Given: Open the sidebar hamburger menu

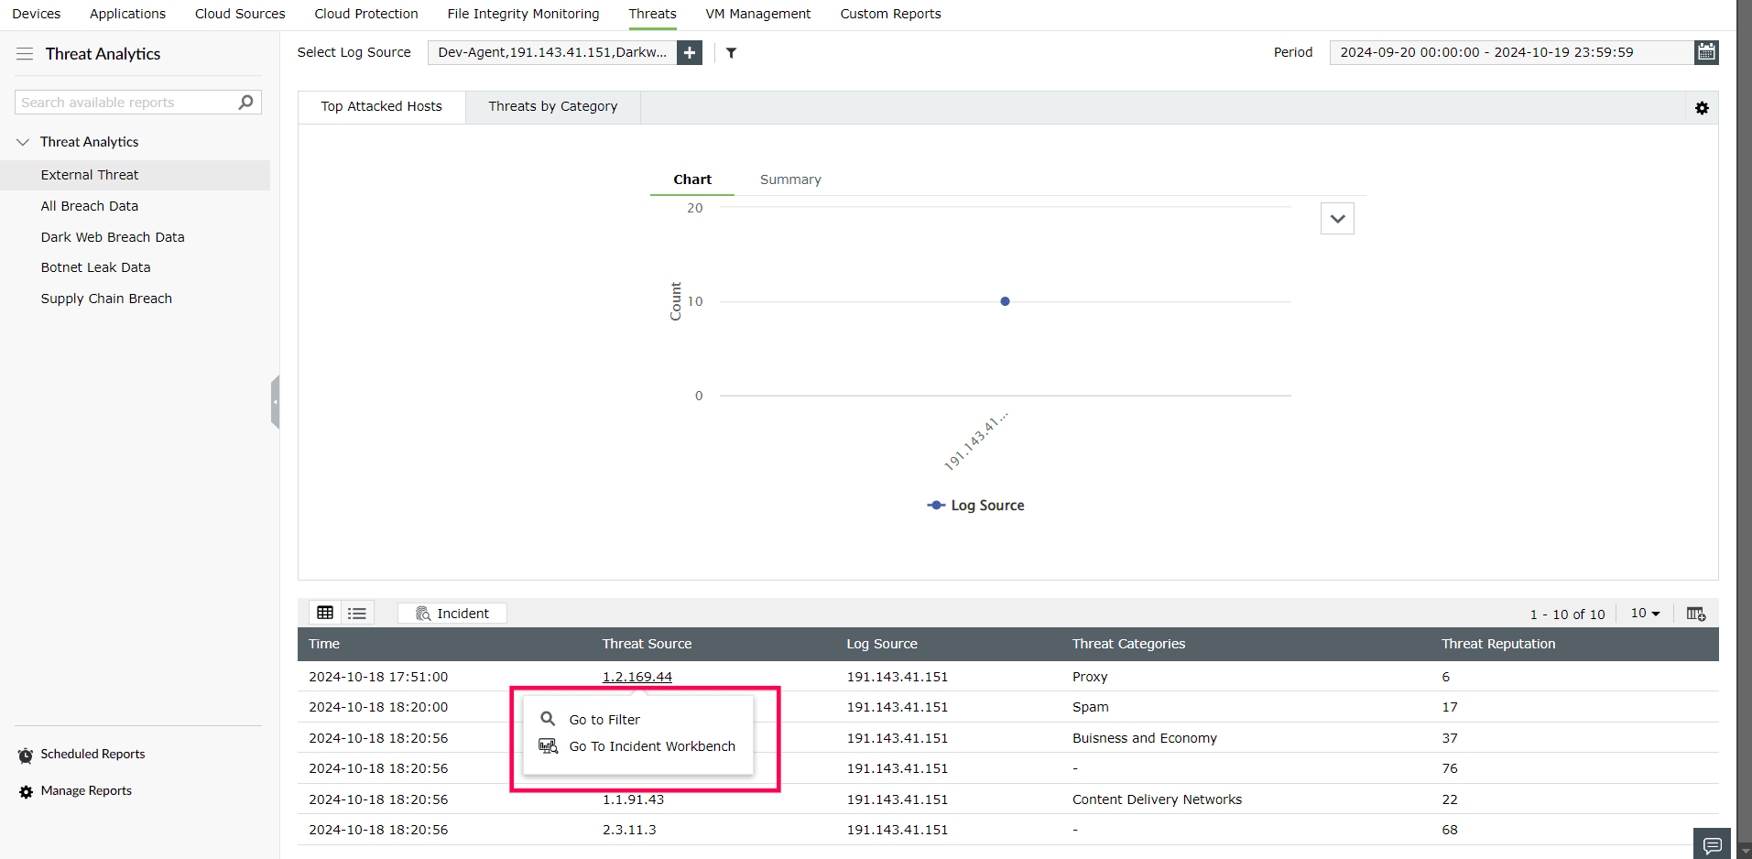Looking at the screenshot, I should coord(25,53).
